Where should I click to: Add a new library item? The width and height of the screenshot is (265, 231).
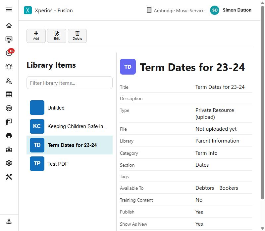(x=36, y=36)
